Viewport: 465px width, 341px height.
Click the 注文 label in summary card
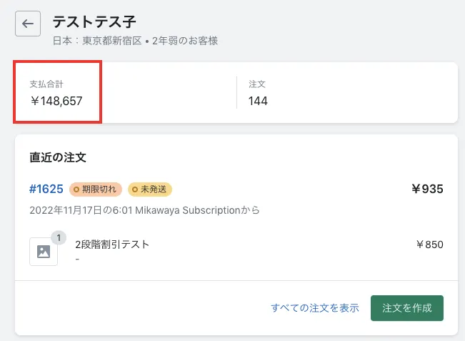pos(257,84)
